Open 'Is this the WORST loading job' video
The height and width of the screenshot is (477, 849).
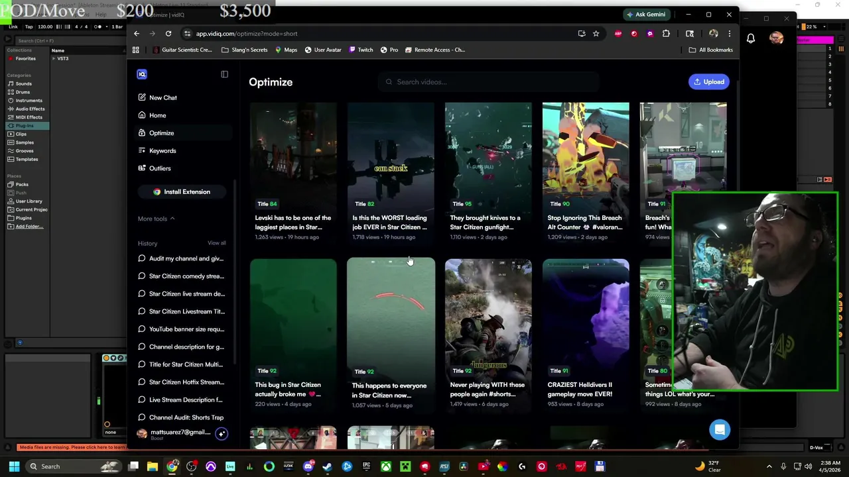coord(391,172)
